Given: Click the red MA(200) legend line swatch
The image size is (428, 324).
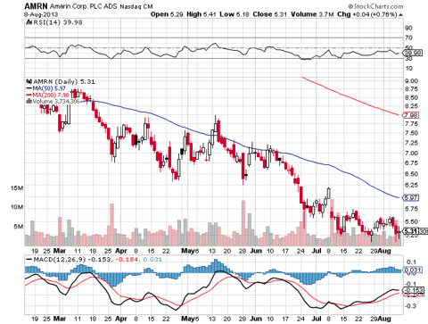Looking at the screenshot, I should coord(29,95).
